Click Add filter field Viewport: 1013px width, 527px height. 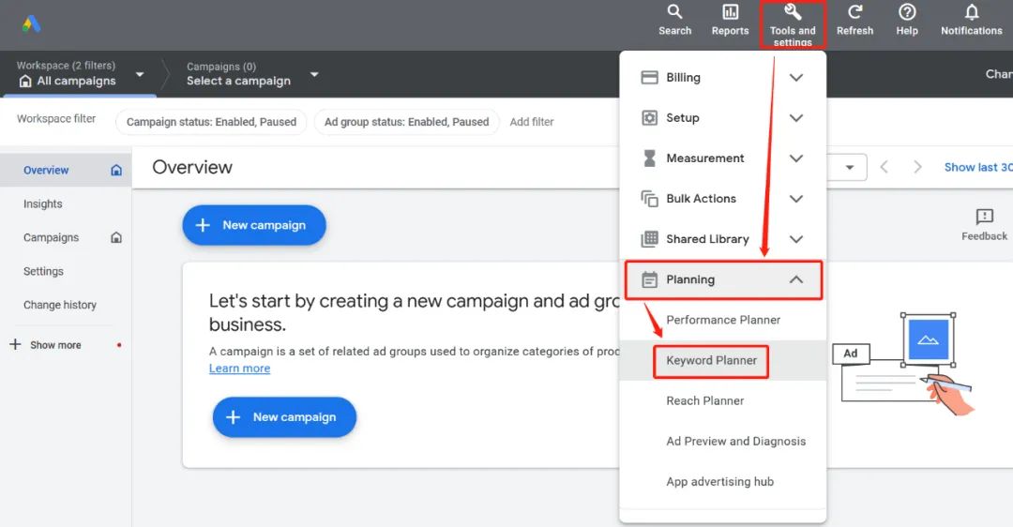pos(532,121)
